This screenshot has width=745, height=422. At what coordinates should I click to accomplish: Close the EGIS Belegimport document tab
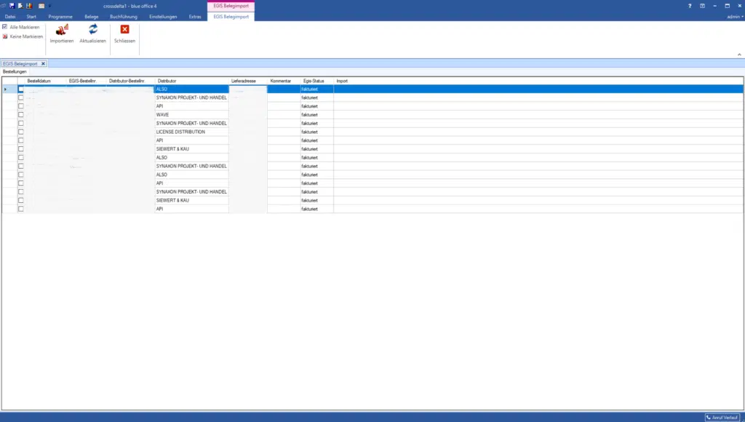pos(43,64)
